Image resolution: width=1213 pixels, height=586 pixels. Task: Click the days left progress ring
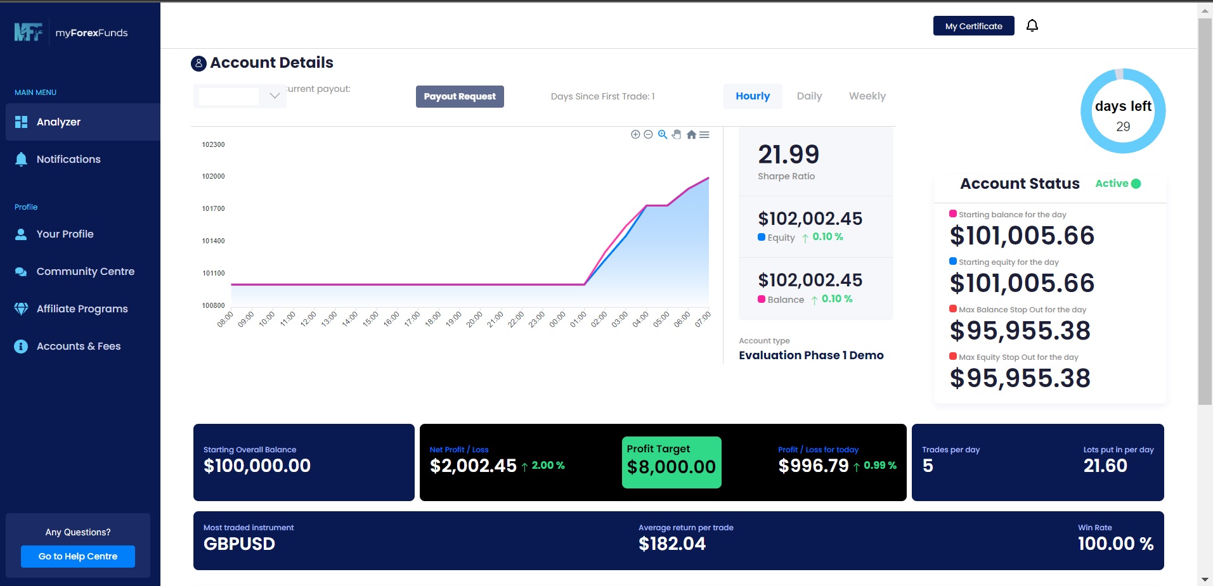(x=1123, y=111)
